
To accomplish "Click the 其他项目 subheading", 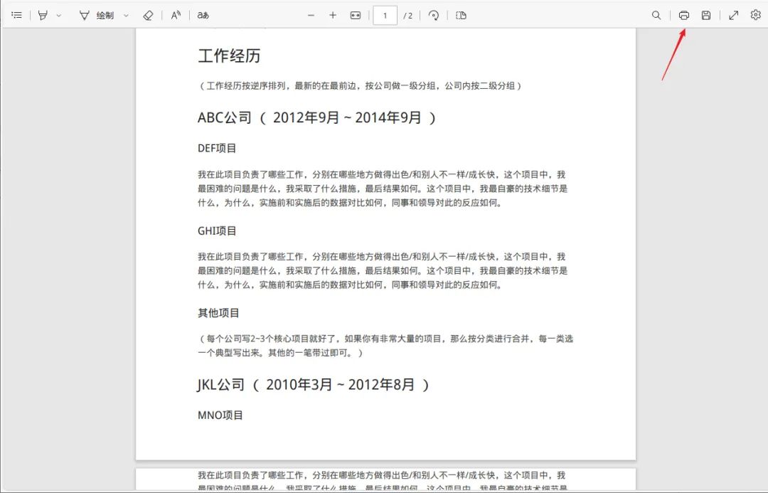I will pyautogui.click(x=218, y=312).
